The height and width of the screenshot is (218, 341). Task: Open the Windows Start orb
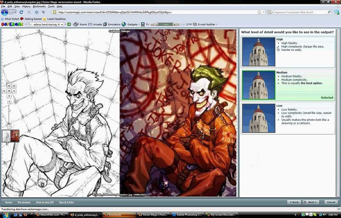pos(6,215)
